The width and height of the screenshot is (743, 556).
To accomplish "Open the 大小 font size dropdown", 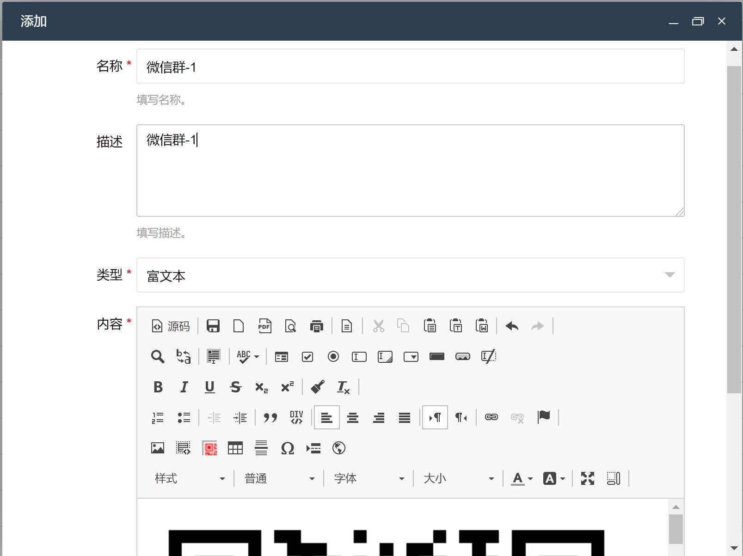I will [x=458, y=478].
